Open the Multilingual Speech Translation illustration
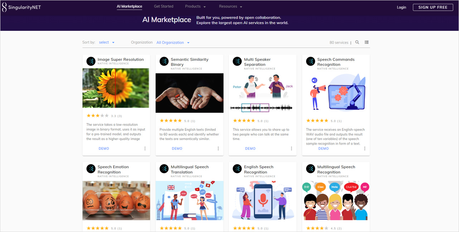 189,200
